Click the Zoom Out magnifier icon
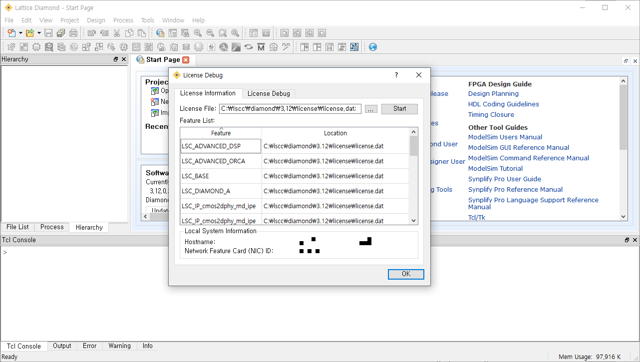This screenshot has width=640, height=362. pyautogui.click(x=210, y=33)
